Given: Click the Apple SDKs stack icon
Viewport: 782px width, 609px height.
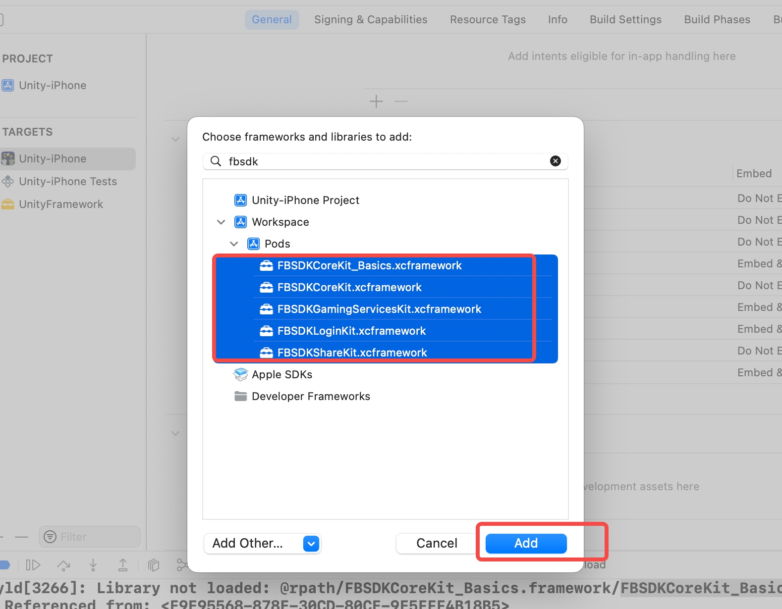Looking at the screenshot, I should [x=240, y=374].
